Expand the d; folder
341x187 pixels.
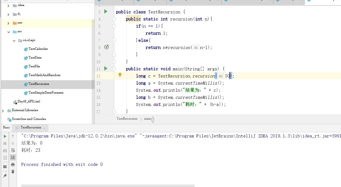(x=8, y=14)
